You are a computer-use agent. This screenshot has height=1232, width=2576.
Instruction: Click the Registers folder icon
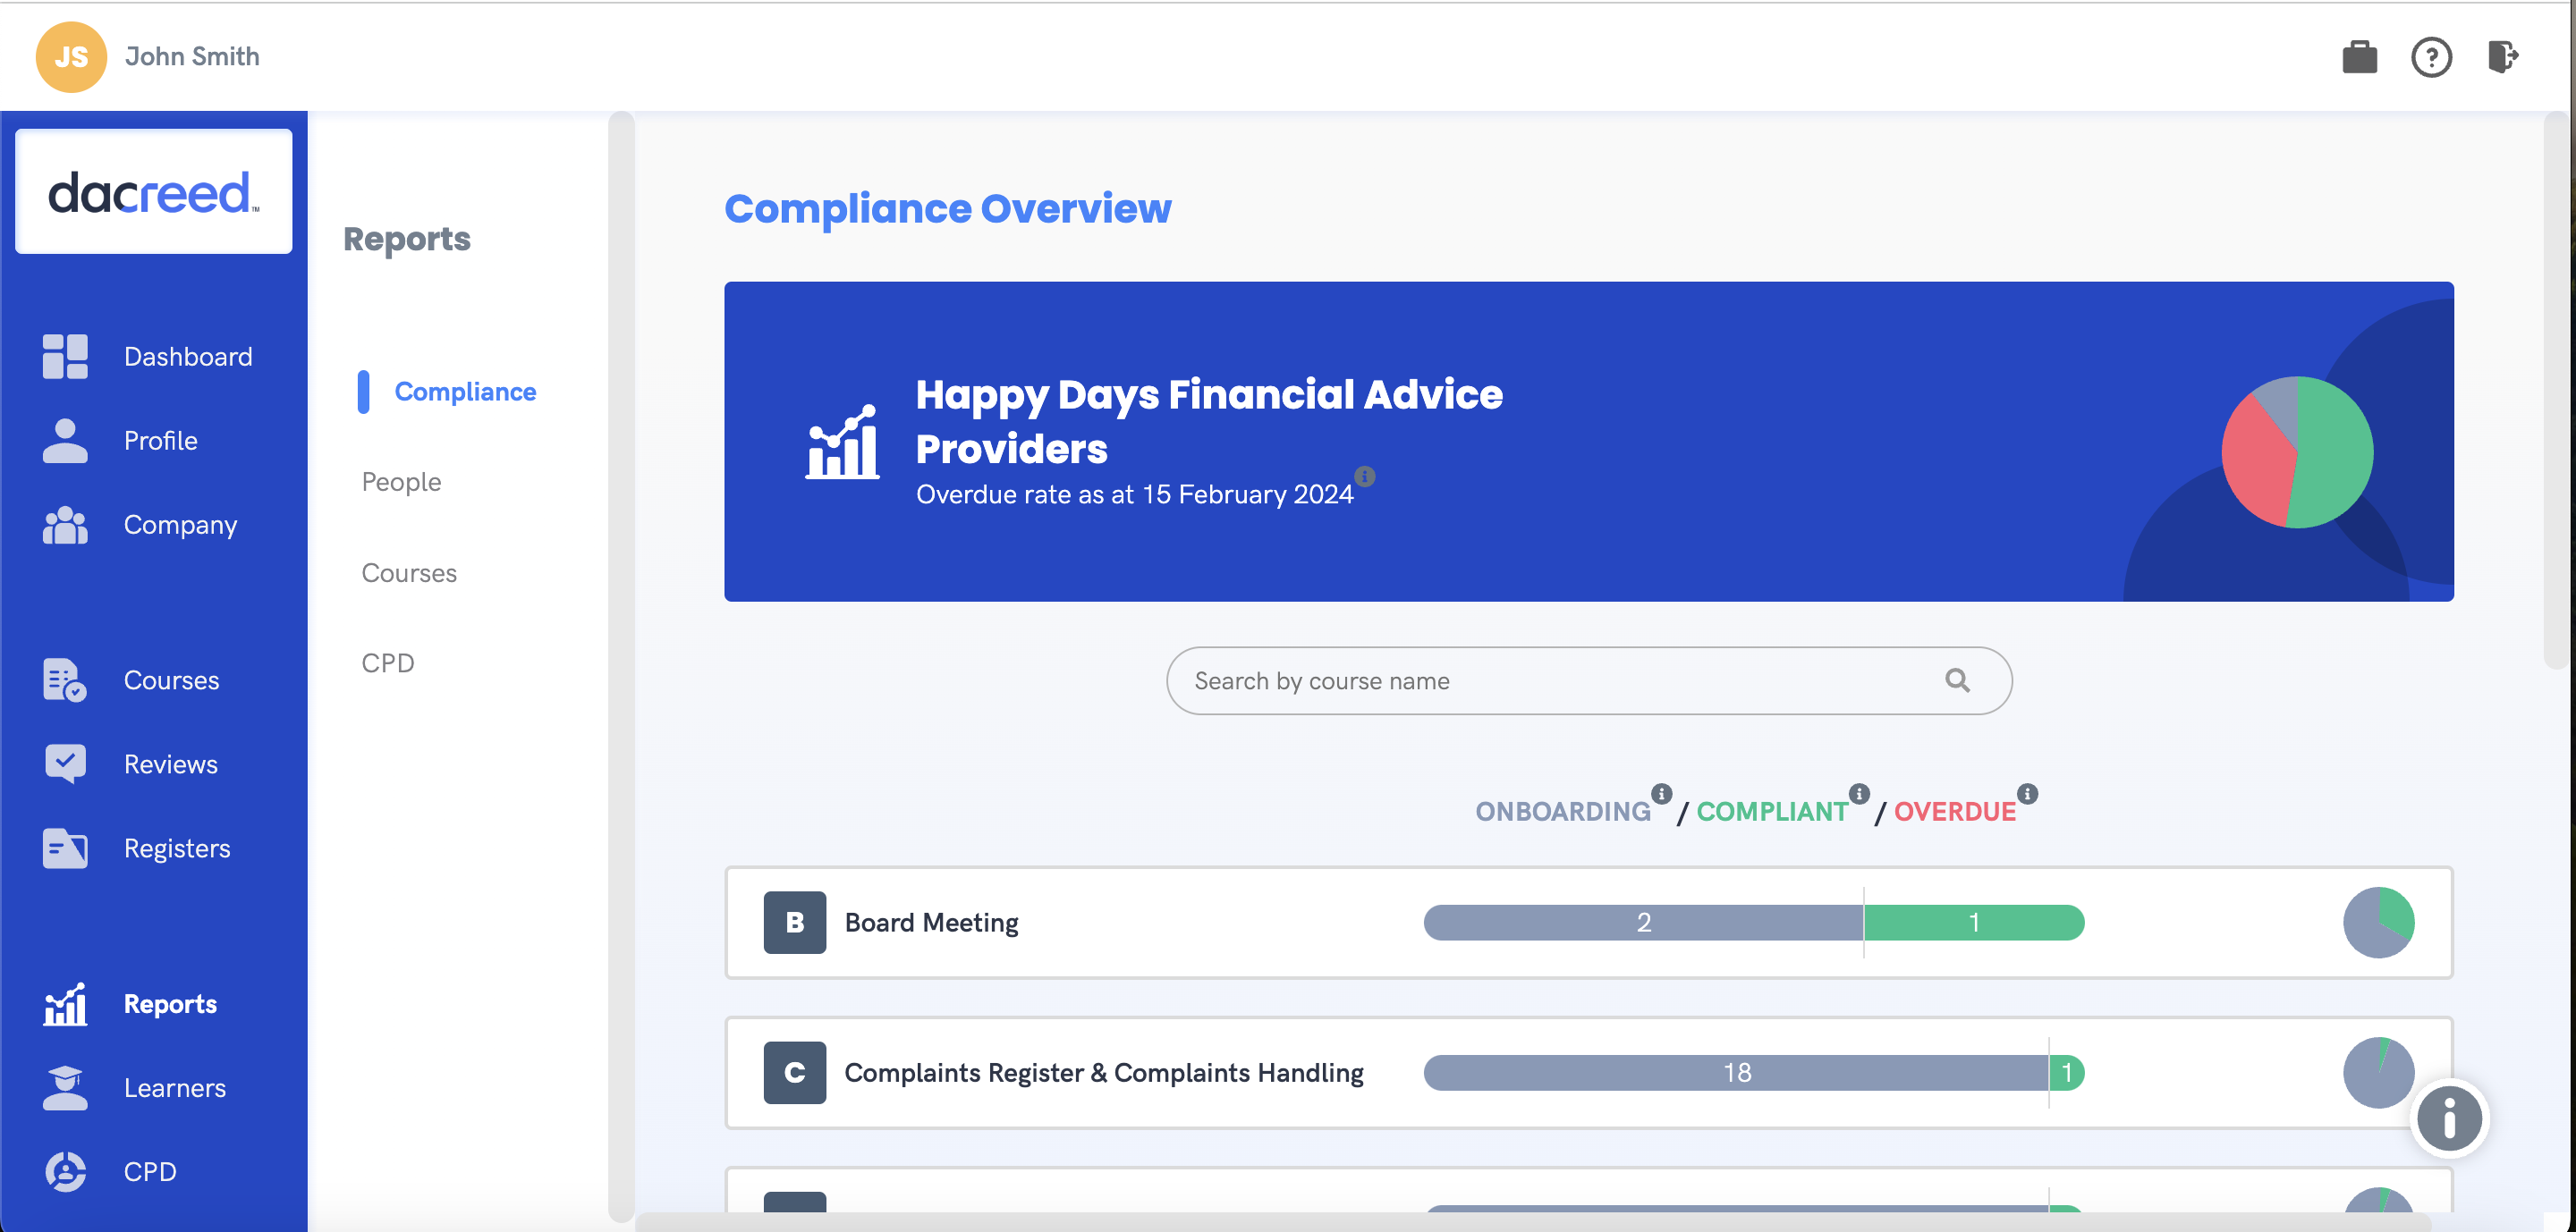65,848
